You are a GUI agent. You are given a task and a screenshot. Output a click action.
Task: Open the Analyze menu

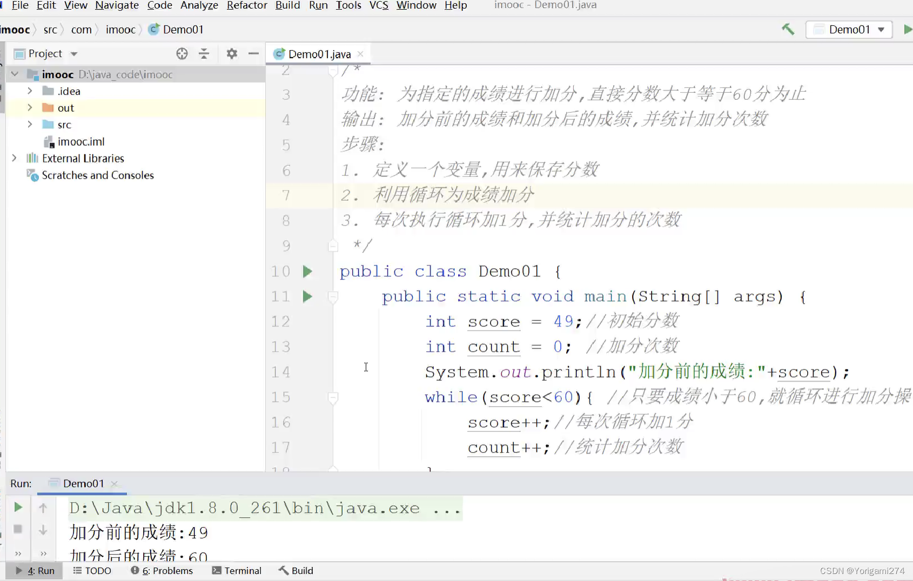(x=199, y=5)
